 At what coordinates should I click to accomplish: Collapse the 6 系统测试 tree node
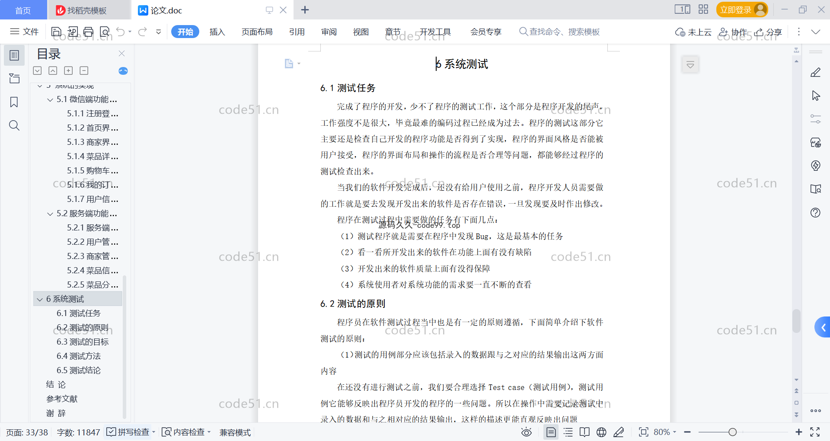coord(40,299)
